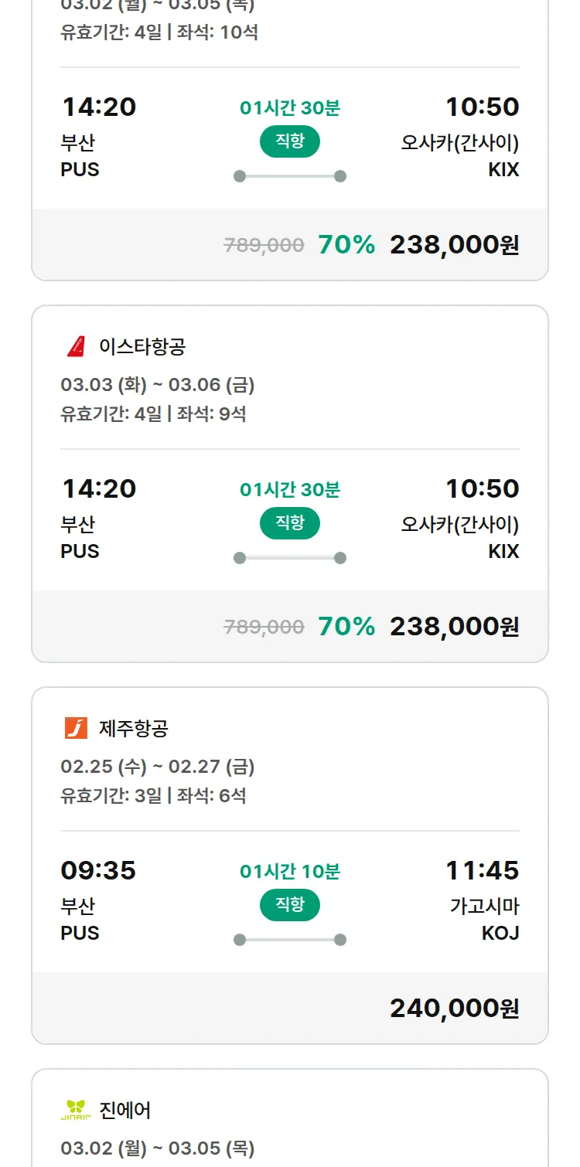The image size is (580, 1167).
Task: Select the 240,000원 fare price
Action: (454, 1008)
